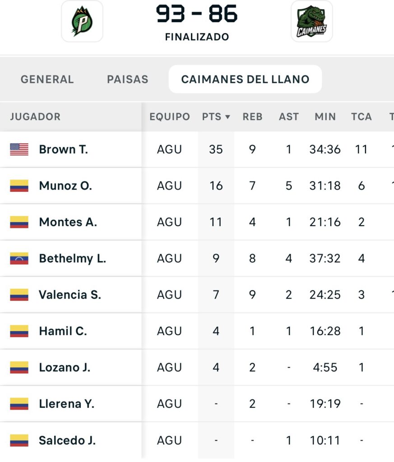Image resolution: width=394 pixels, height=462 pixels.
Task: Click the Colombia flag beside Munoz O.
Action: 19,186
